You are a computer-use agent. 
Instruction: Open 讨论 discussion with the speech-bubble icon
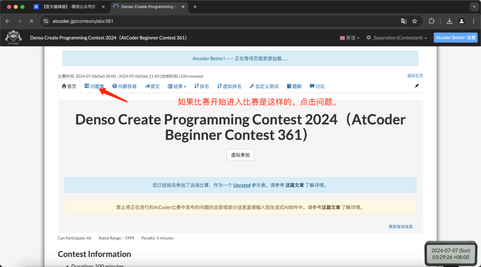coord(317,86)
